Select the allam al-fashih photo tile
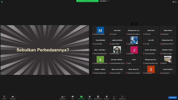Viewport: 178px width, 100px height. tap(117, 50)
